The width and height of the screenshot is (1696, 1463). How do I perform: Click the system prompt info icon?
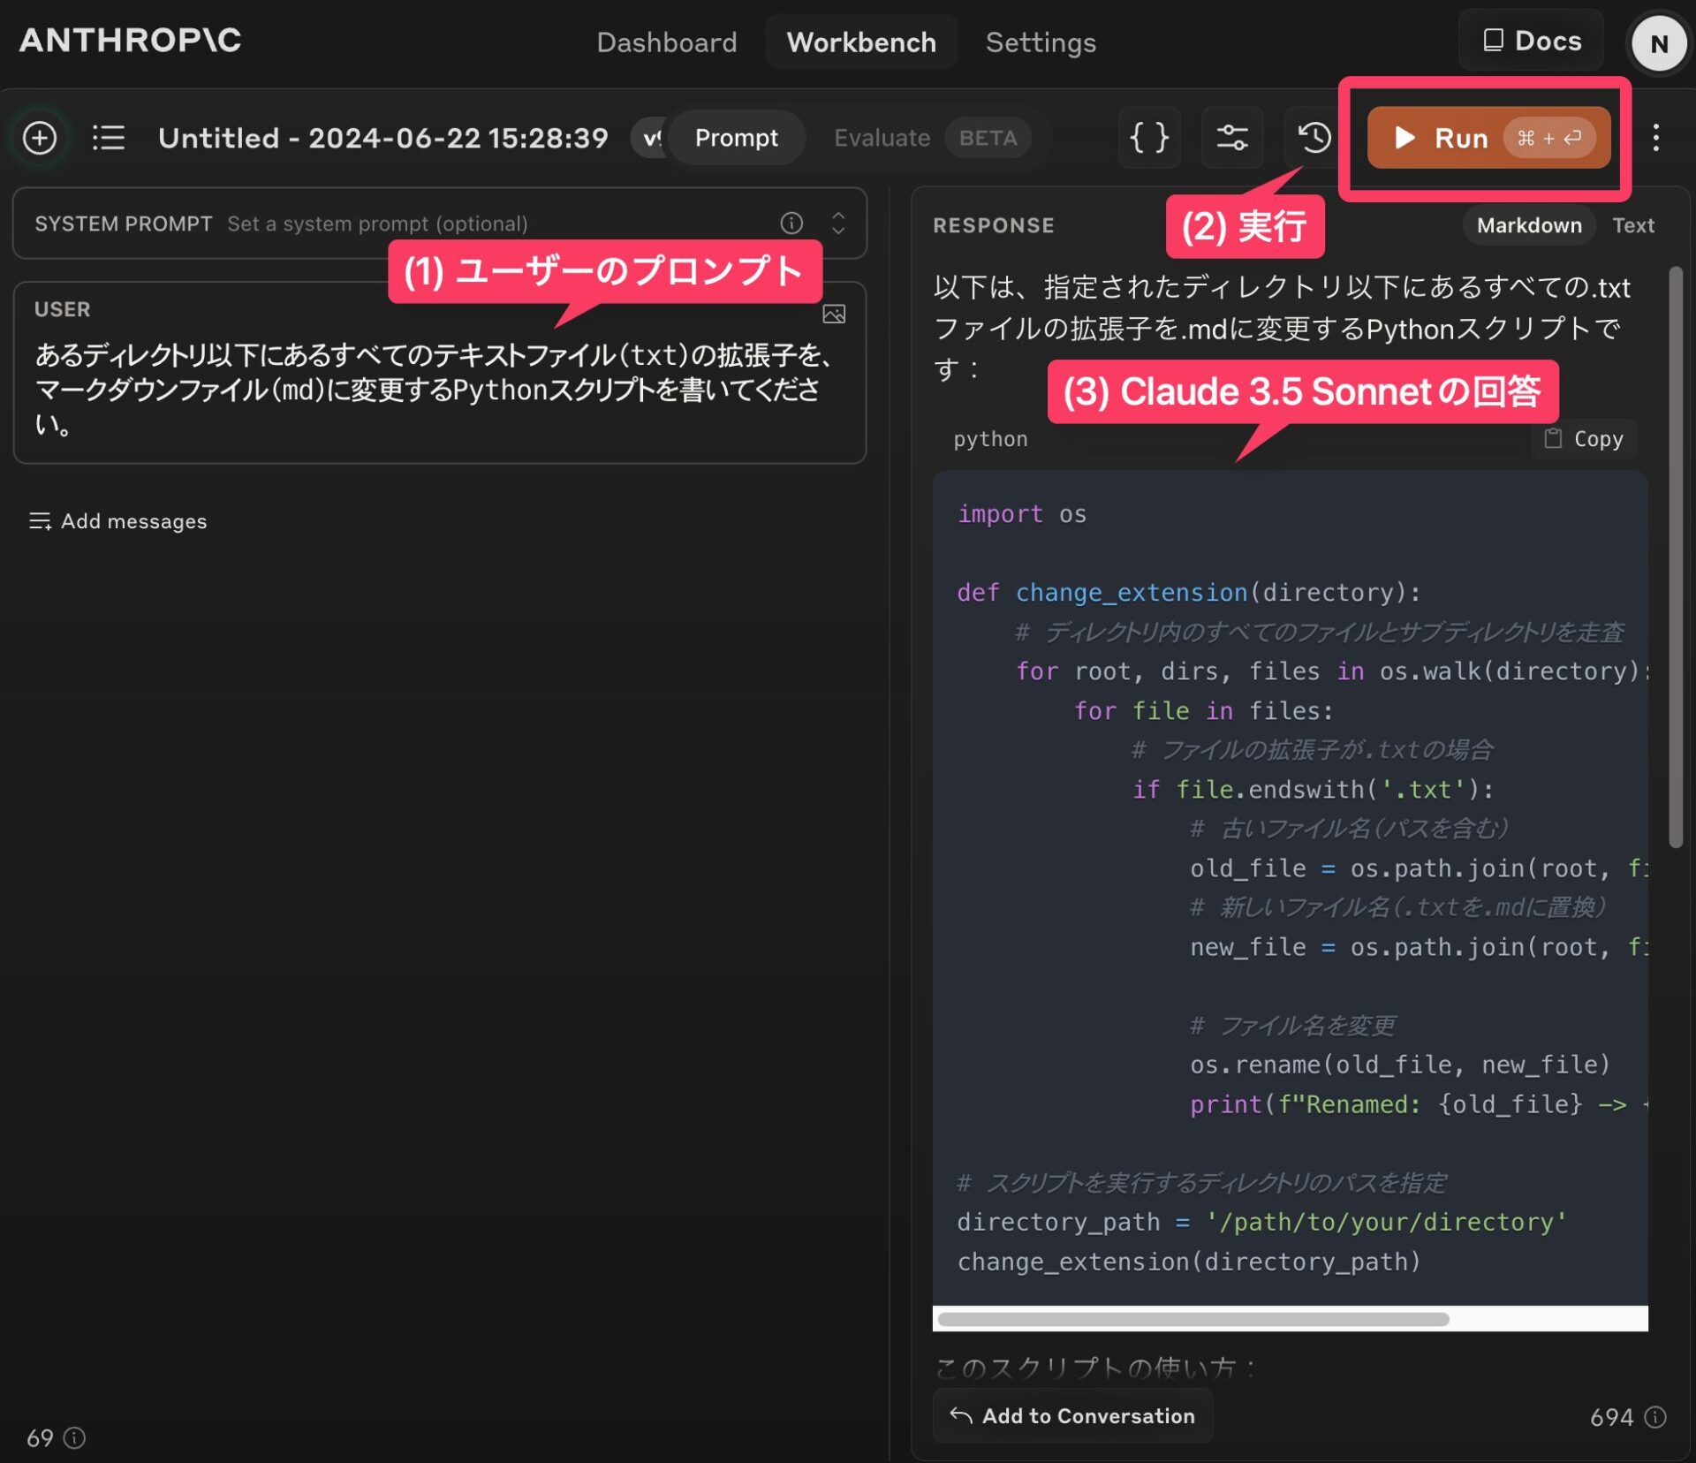click(x=791, y=224)
